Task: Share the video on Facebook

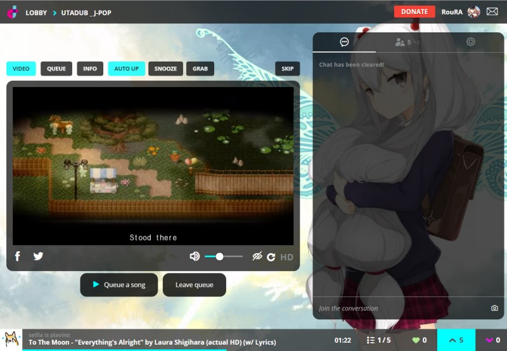Action: (x=18, y=256)
